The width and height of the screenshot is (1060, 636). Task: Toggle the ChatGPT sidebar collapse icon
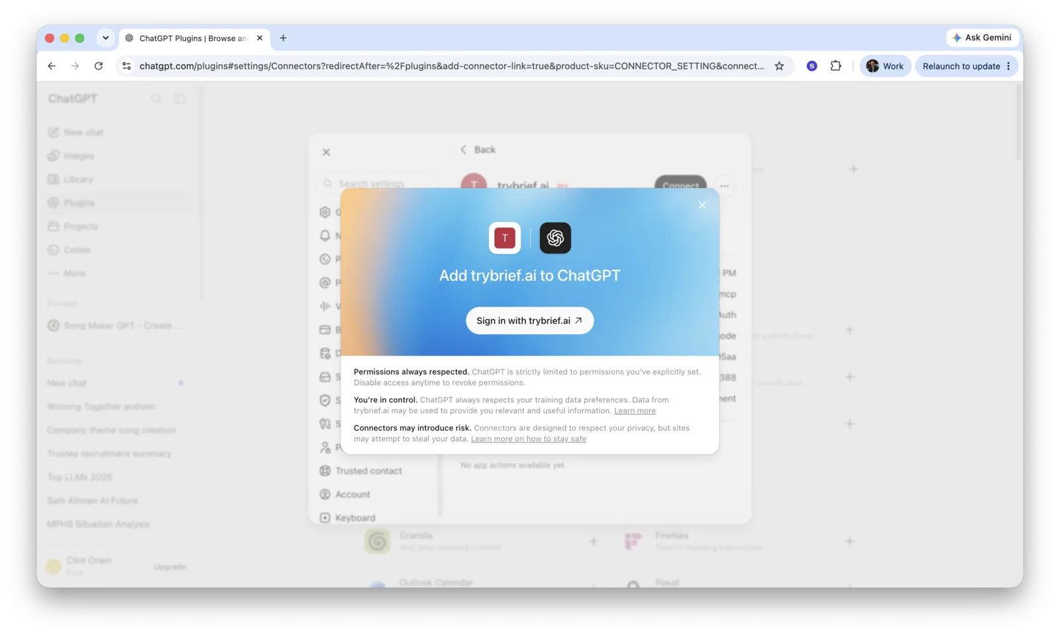[x=180, y=99]
